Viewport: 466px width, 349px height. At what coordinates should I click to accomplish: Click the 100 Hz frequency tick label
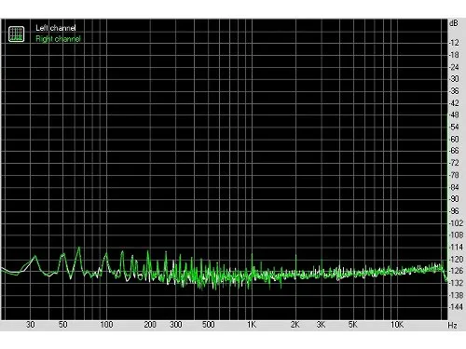(x=106, y=325)
